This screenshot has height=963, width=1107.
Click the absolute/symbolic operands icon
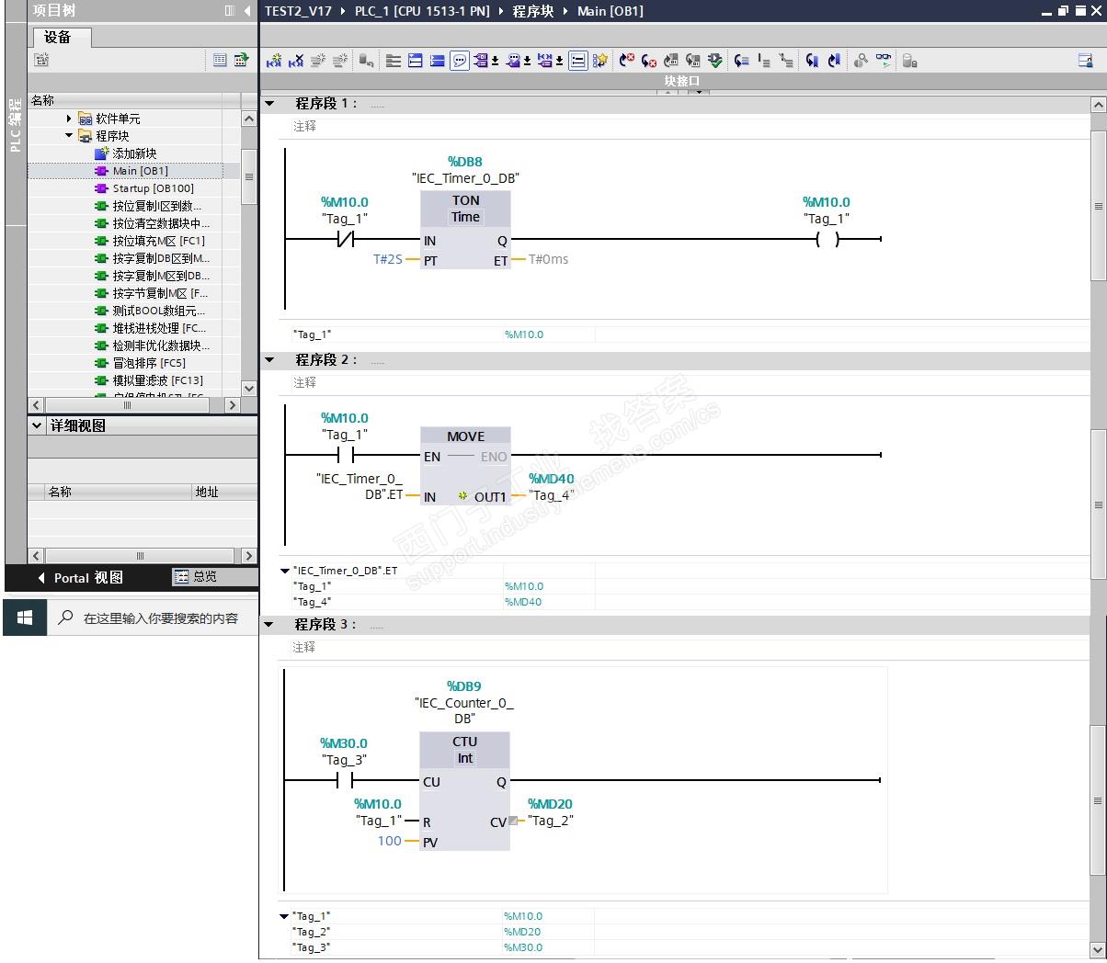[x=481, y=61]
